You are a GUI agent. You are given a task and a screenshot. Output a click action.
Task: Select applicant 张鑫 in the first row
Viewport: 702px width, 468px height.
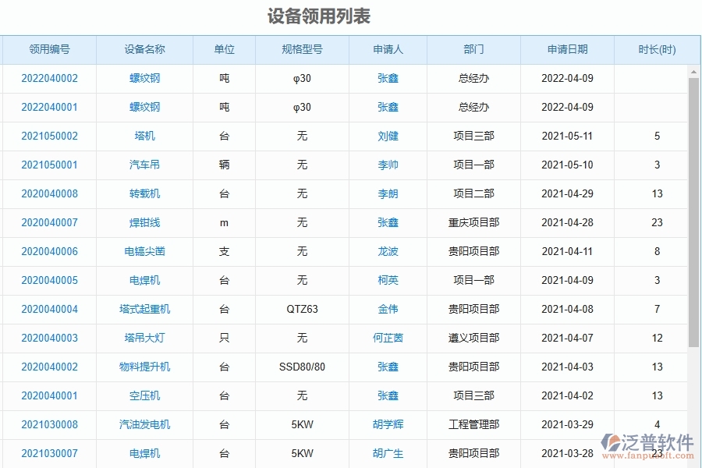(387, 78)
